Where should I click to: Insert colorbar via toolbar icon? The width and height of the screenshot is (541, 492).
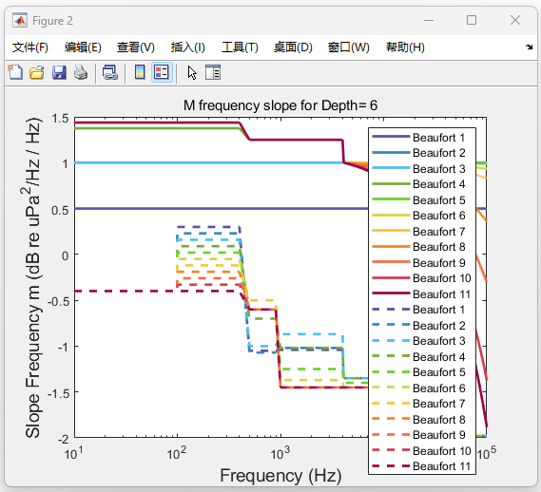pos(140,73)
